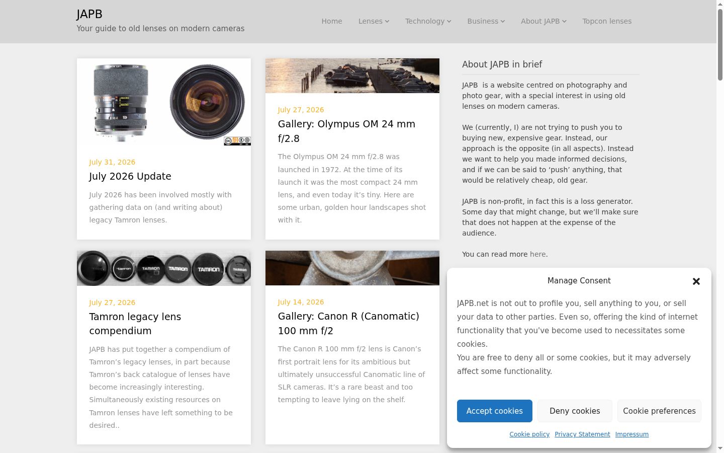This screenshot has height=453, width=724.
Task: Click the Canon R gallery thumbnail image
Action: click(352, 268)
